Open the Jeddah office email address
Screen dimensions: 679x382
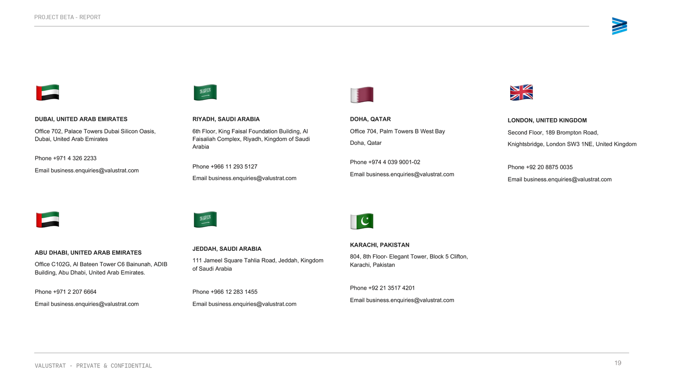tap(252, 304)
